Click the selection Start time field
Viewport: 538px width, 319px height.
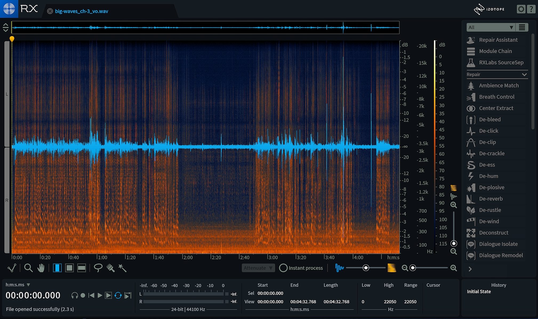point(270,293)
